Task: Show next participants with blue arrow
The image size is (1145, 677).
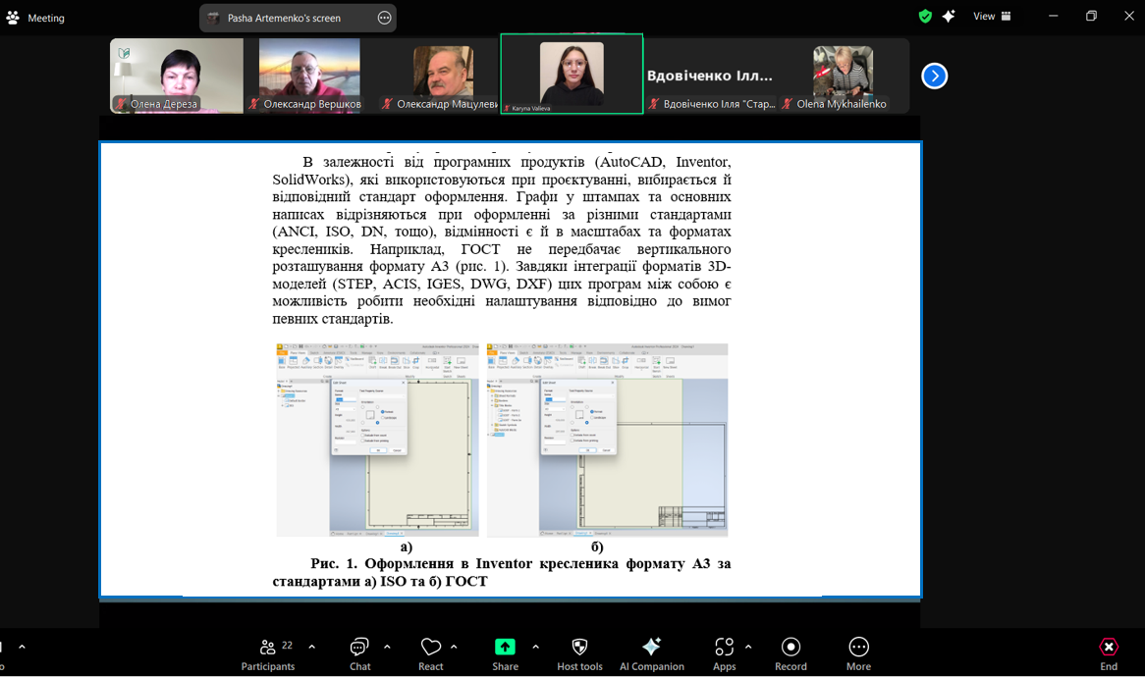Action: pos(934,76)
